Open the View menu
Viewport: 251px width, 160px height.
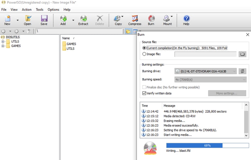(x=14, y=10)
